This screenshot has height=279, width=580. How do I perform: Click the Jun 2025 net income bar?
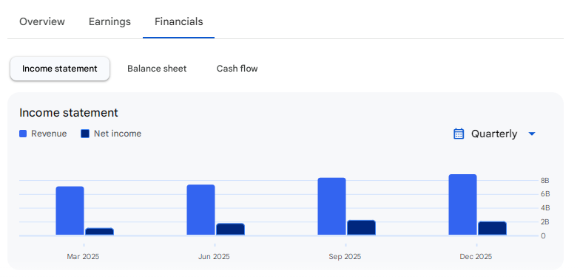click(x=231, y=229)
